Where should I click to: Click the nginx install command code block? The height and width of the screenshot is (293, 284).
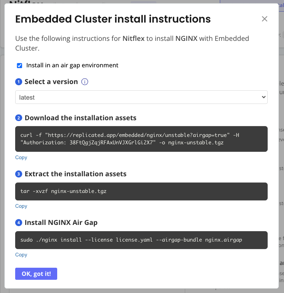click(141, 240)
